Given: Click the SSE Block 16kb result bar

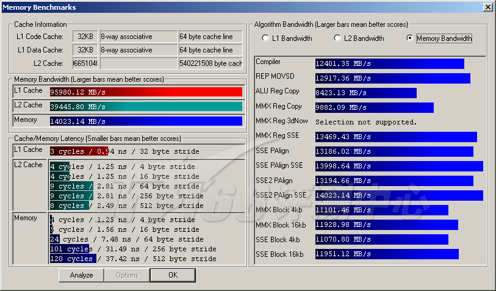Looking at the screenshot, I should (x=386, y=254).
